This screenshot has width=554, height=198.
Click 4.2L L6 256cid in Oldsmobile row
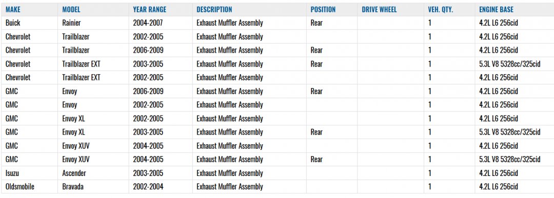coord(499,187)
